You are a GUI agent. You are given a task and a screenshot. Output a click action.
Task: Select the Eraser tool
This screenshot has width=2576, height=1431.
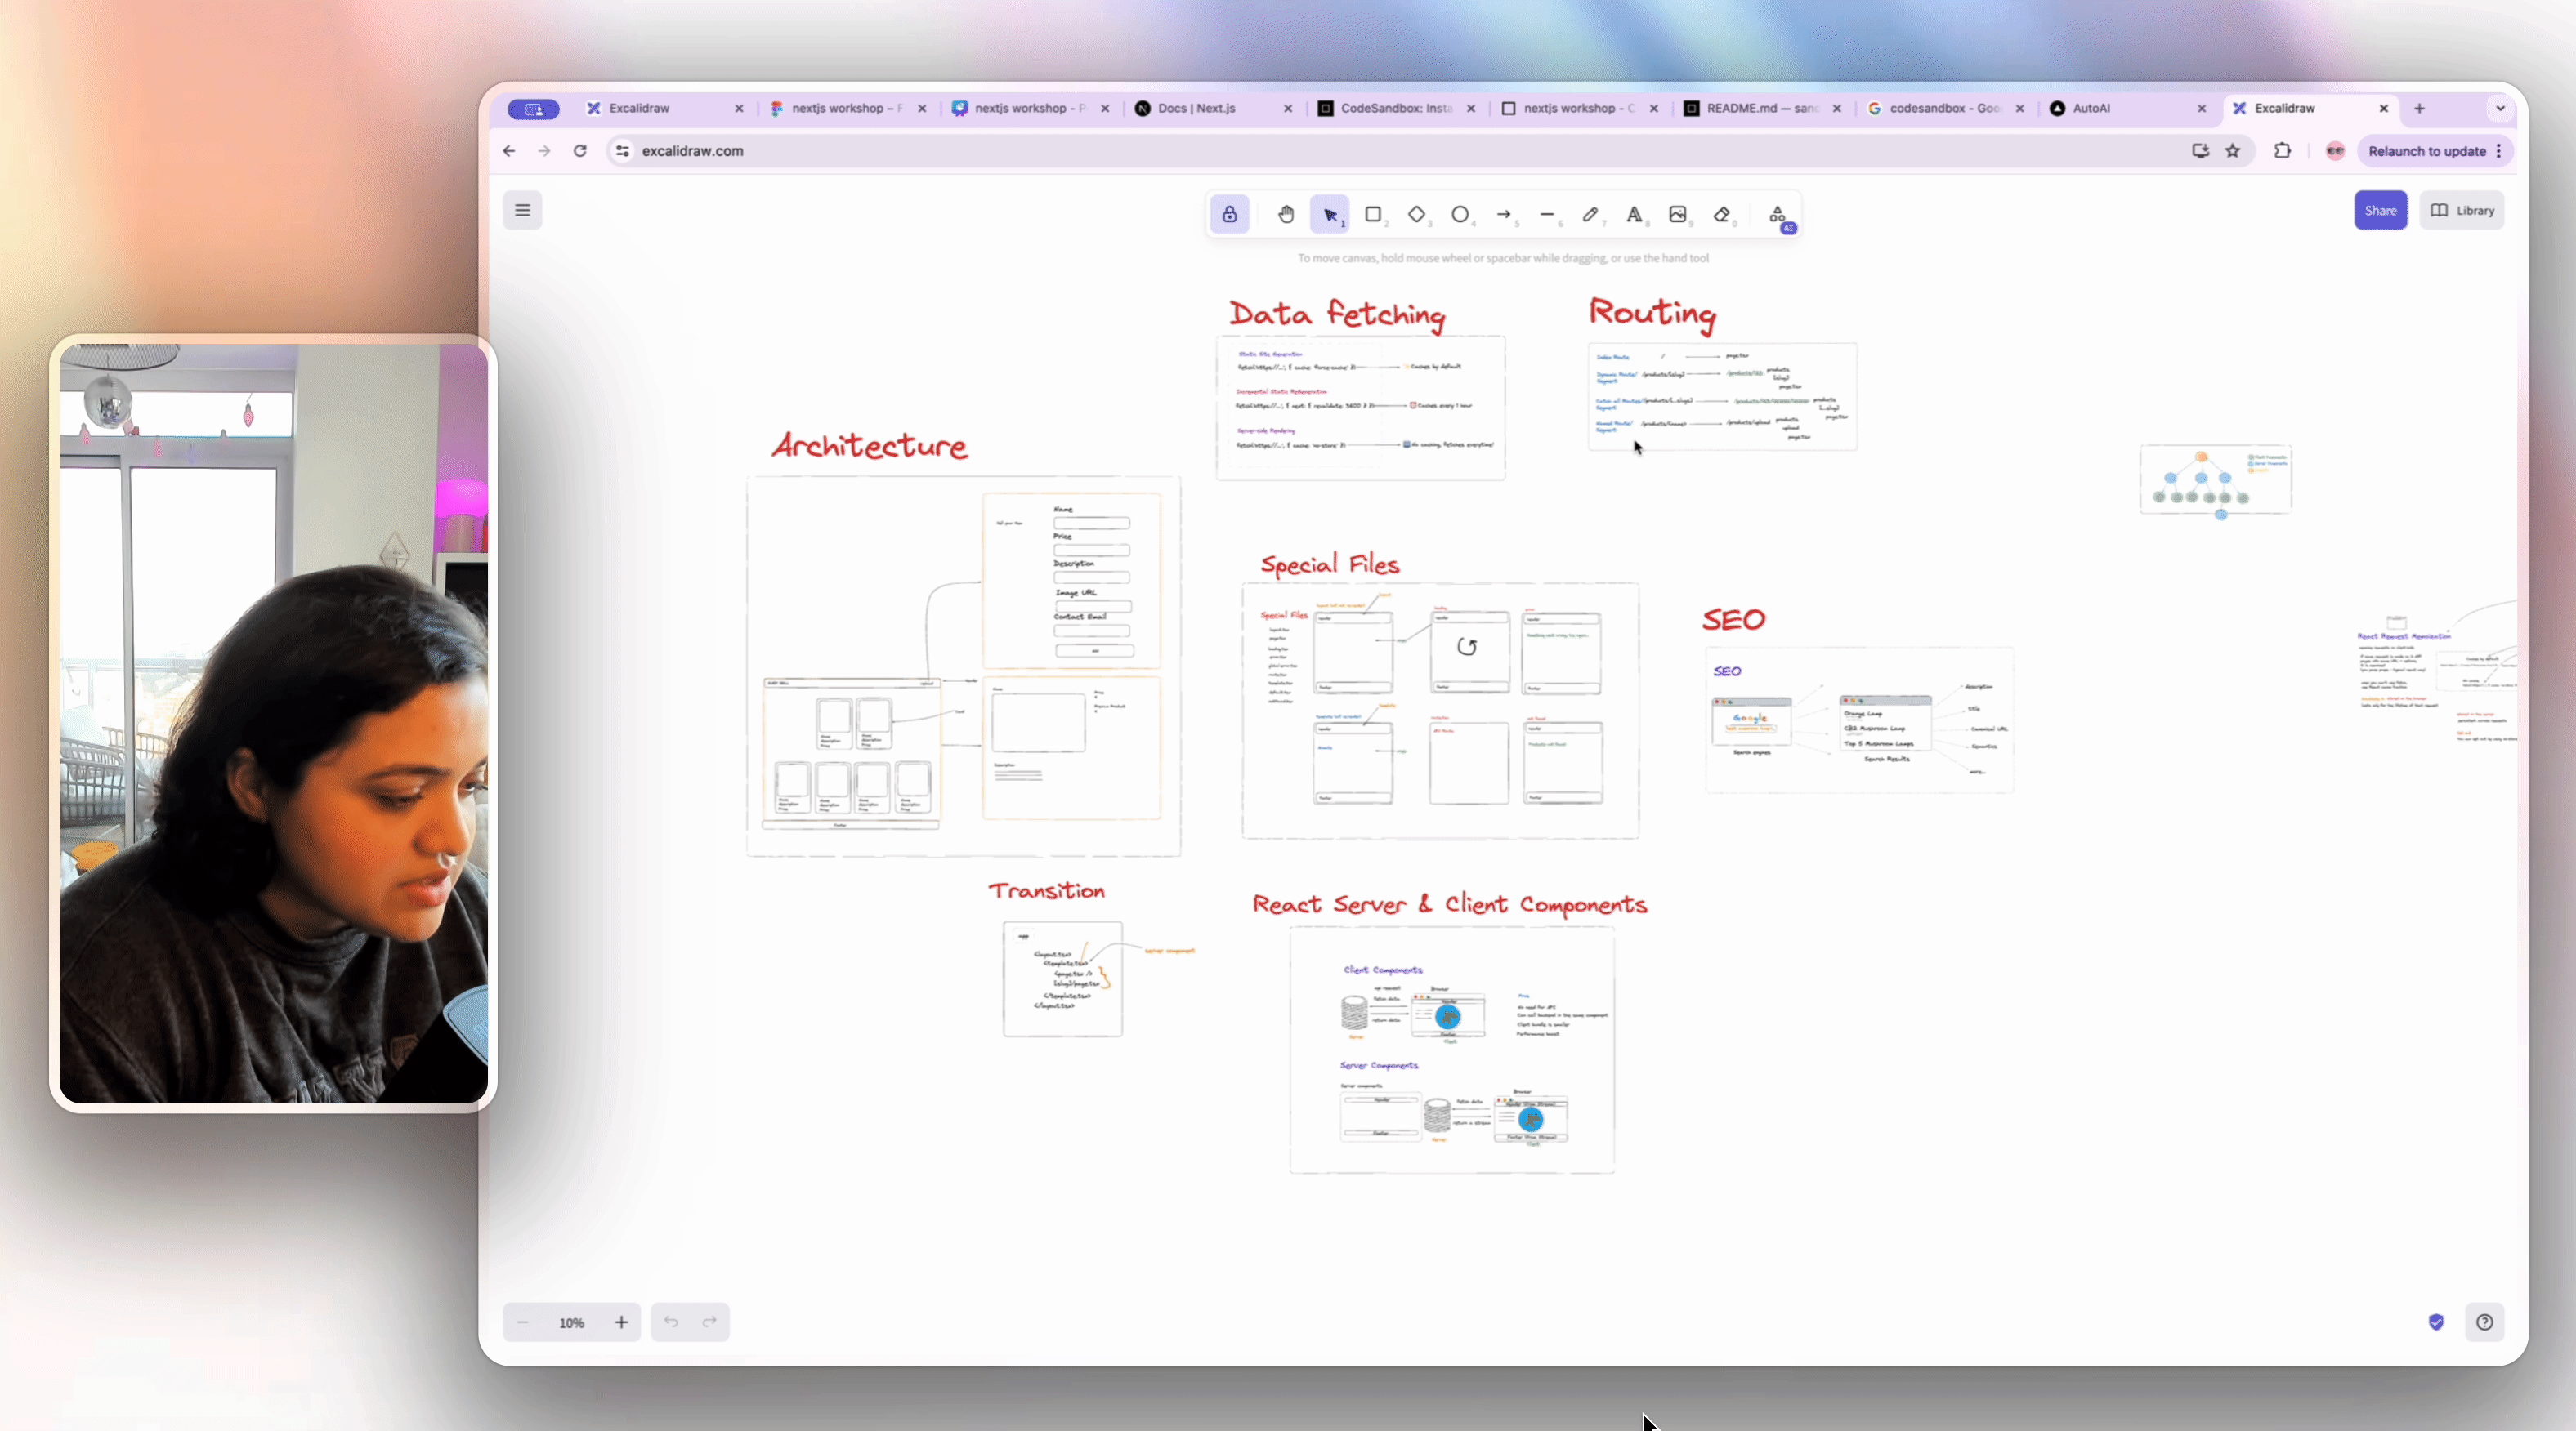pos(1722,215)
